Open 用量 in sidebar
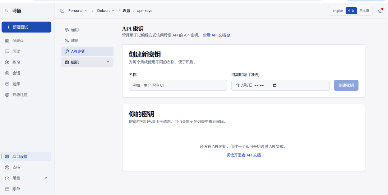This screenshot has width=388, height=195. [x=27, y=178]
